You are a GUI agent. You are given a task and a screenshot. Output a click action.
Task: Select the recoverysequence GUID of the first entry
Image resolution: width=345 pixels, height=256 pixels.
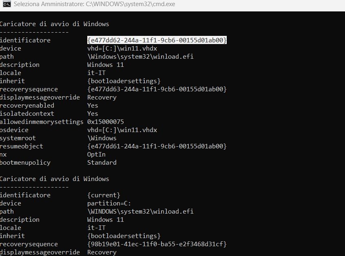(157, 89)
